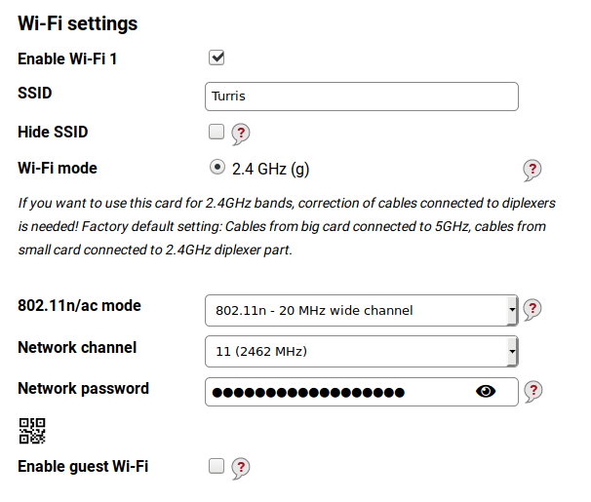The height and width of the screenshot is (502, 591).
Task: Reveal password with the eye icon
Action: [486, 391]
